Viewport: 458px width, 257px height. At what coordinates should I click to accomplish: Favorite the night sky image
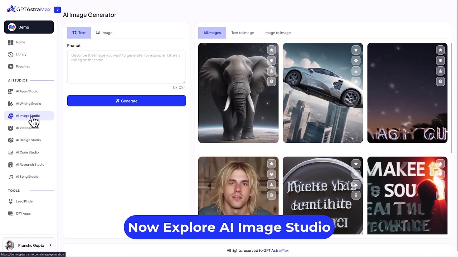tap(440, 50)
